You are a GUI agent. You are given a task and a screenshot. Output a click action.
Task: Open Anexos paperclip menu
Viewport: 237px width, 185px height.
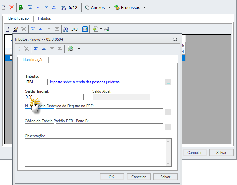[x=97, y=7]
